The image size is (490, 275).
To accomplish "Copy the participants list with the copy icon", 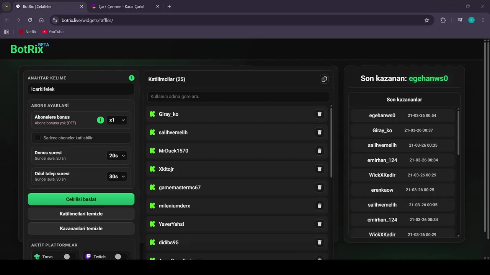I will 324,79.
